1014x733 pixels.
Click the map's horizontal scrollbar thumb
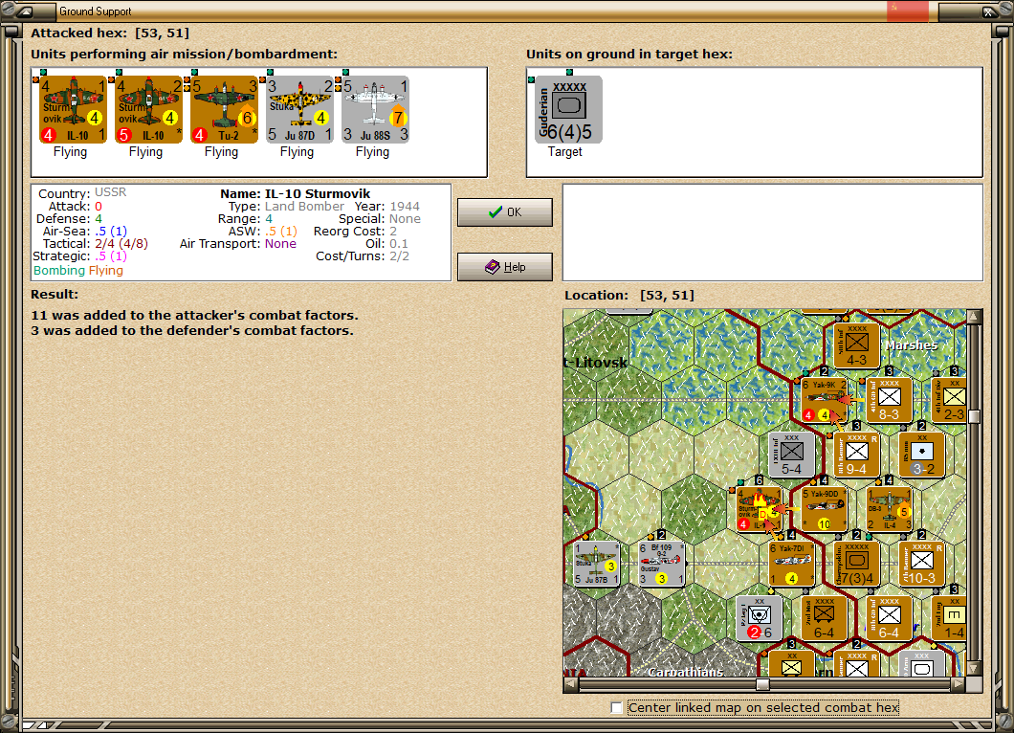[x=763, y=684]
